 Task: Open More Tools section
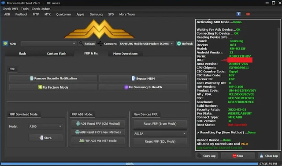(127, 14)
